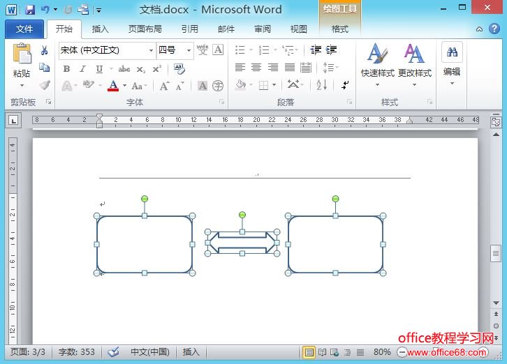
Task: Switch to 插入 Insert tab
Action: coord(101,29)
